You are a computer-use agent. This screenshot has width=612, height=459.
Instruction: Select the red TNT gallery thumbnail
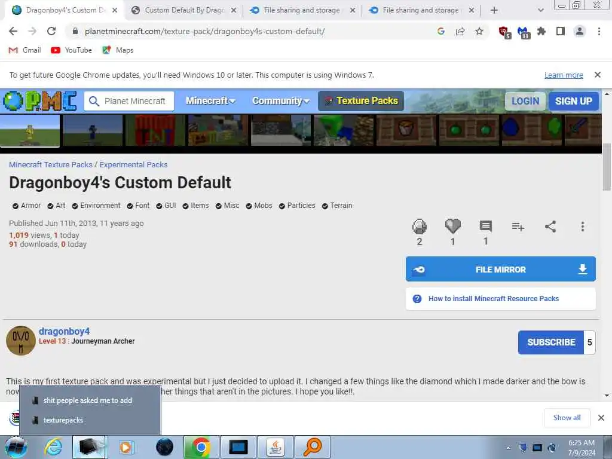coord(155,130)
